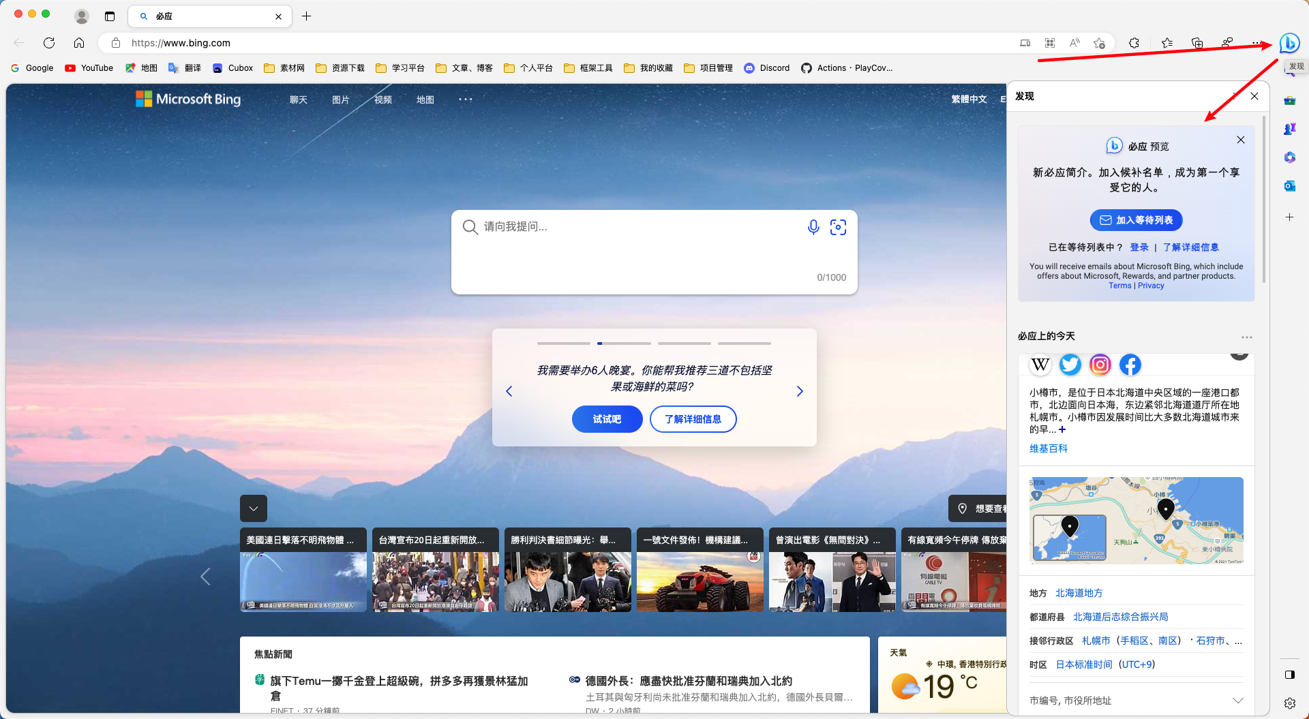This screenshot has height=719, width=1309.
Task: Open the Microsoft 365 sidebar icon
Action: coord(1289,157)
